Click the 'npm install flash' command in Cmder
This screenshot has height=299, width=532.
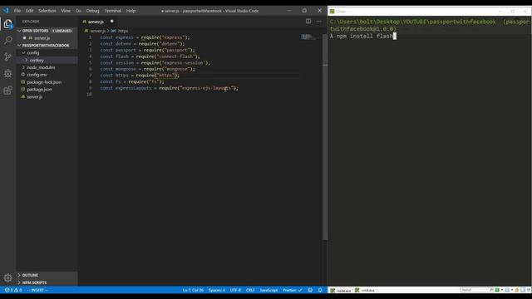(x=364, y=36)
